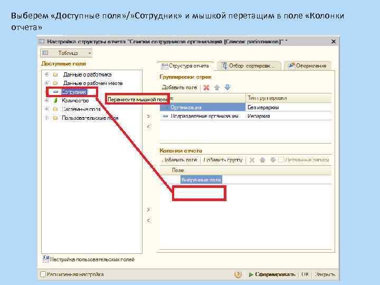Click the Иерархия grouping type cell
Viewport: 380px width, 285px height.
(x=288, y=116)
